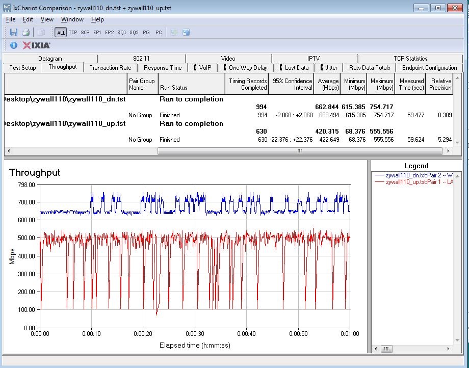The width and height of the screenshot is (469, 368).
Task: Switch to the 802.11 tab
Action: coord(141,59)
